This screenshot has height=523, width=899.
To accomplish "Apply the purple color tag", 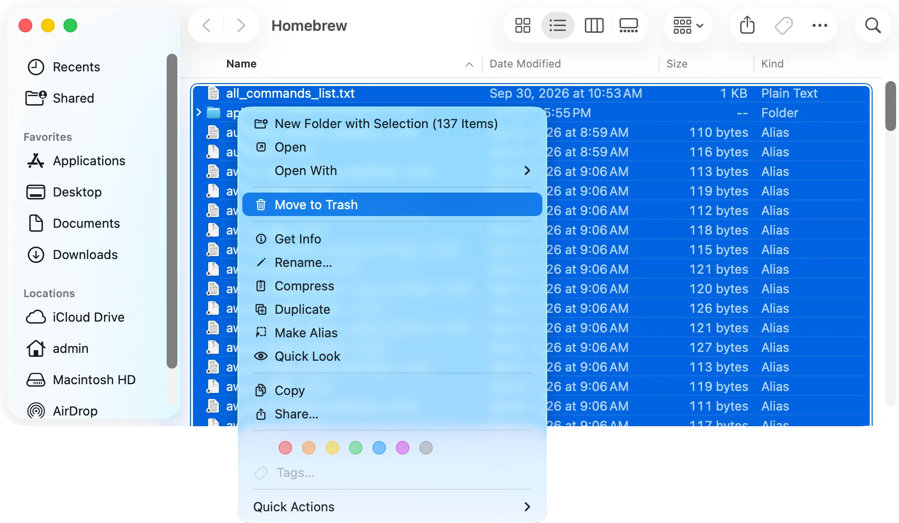I will click(x=403, y=448).
